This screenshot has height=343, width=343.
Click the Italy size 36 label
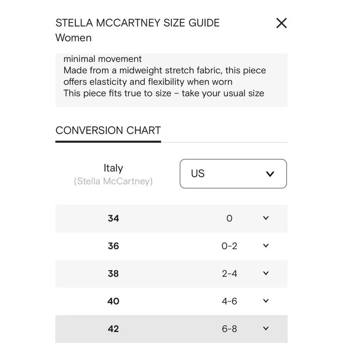point(113,246)
